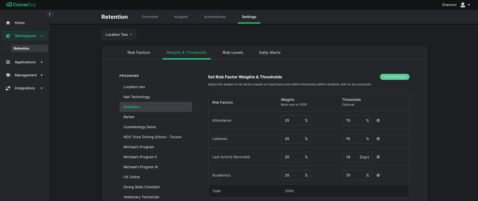Click the CourseKey logo
Screen dimensions: 478x201
(x=21, y=5)
